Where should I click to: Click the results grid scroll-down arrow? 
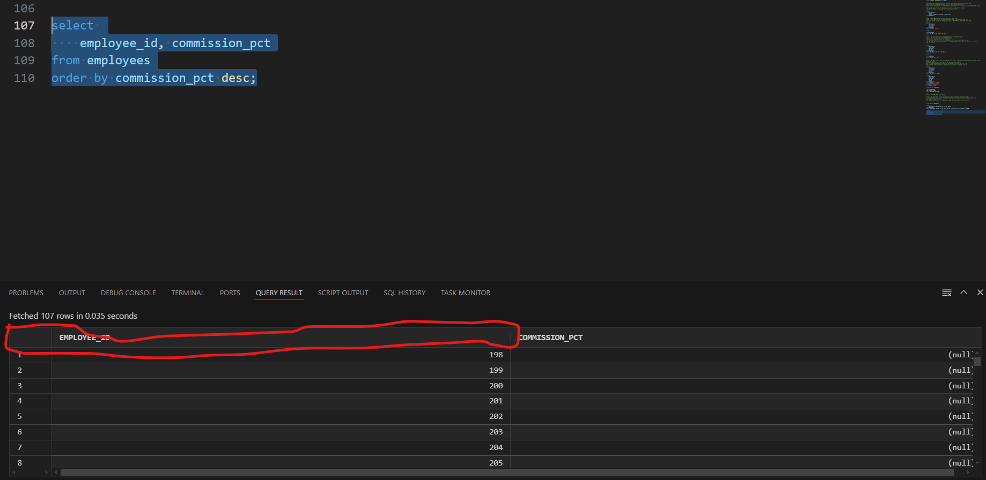click(x=977, y=463)
